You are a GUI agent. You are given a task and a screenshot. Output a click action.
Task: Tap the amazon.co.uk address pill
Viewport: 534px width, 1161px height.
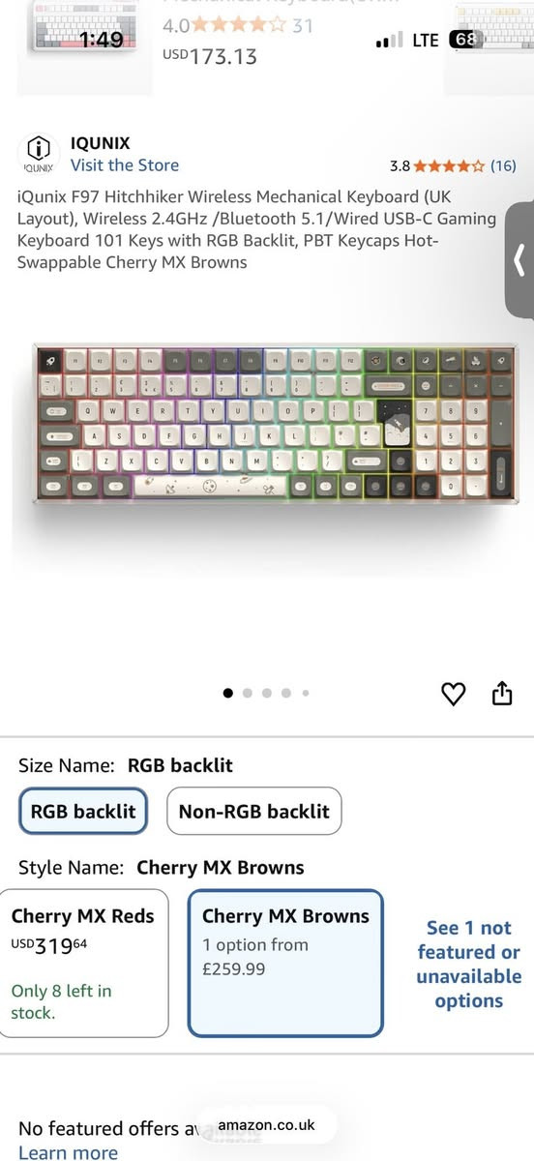[x=267, y=1125]
